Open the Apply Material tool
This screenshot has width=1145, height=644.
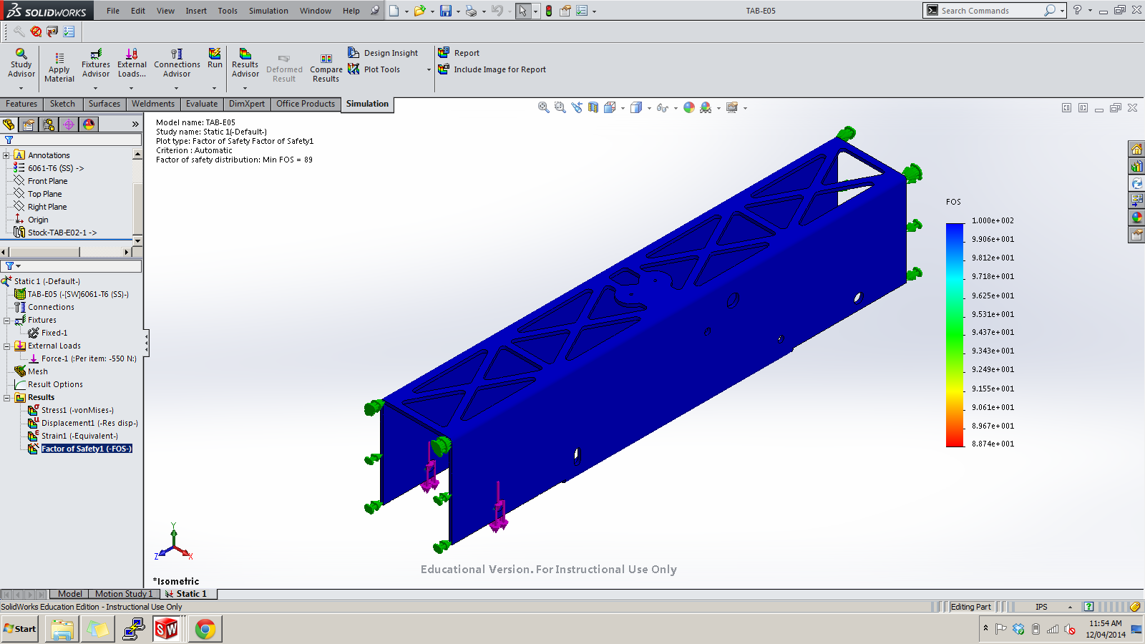pos(58,64)
